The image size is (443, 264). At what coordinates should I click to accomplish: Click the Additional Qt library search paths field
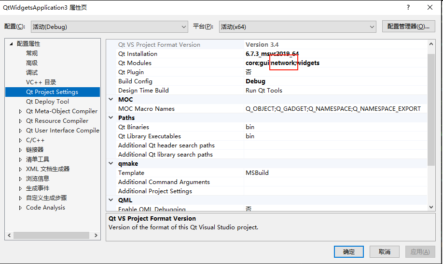point(335,154)
